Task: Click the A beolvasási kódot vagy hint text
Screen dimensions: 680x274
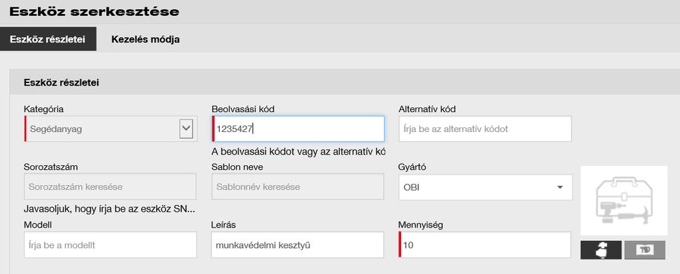Action: 298,152
